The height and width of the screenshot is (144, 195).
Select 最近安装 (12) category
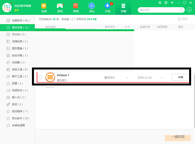[17, 27]
